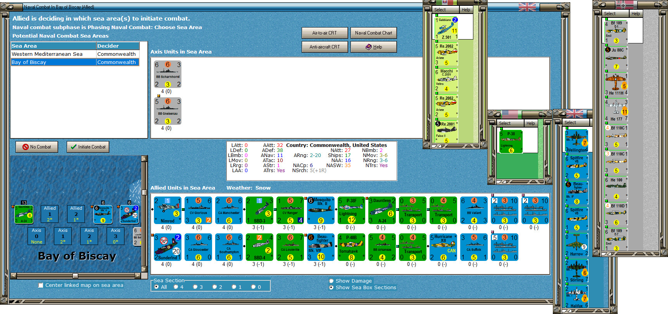Select the CA Suffolk cruiser unit

474,247
